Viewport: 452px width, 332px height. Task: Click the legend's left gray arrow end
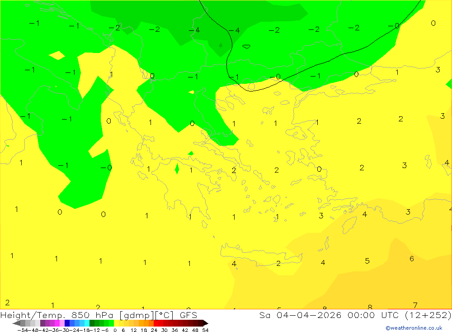[16, 323]
